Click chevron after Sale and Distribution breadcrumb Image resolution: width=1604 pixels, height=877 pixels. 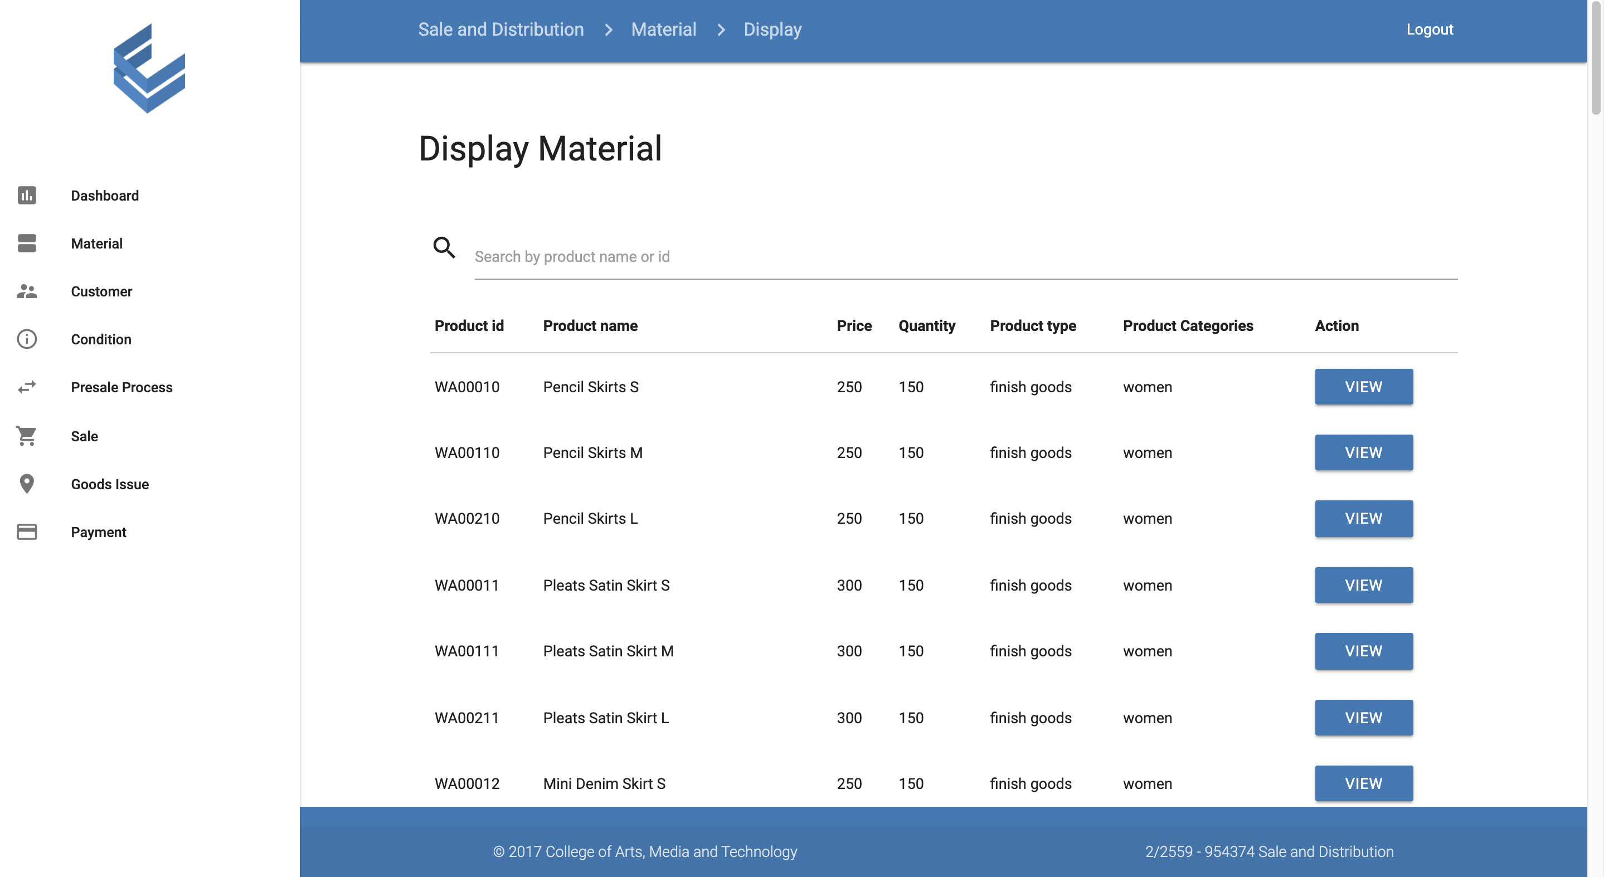(x=609, y=30)
